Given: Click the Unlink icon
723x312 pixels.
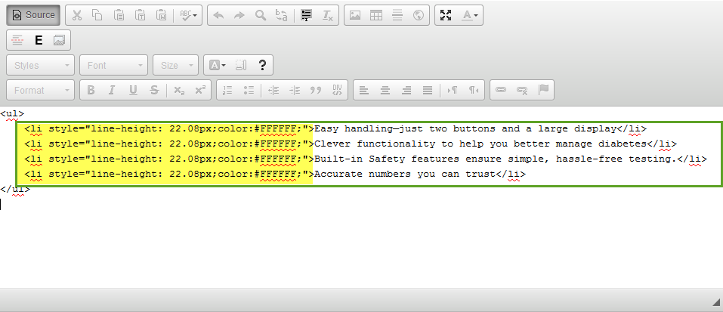Looking at the screenshot, I should click(x=522, y=91).
